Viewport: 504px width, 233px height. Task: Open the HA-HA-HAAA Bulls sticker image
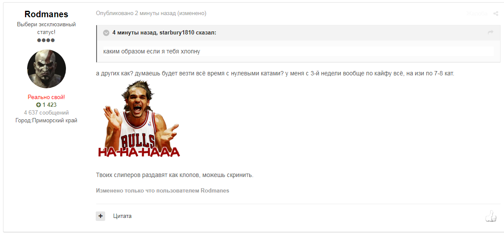(139, 119)
